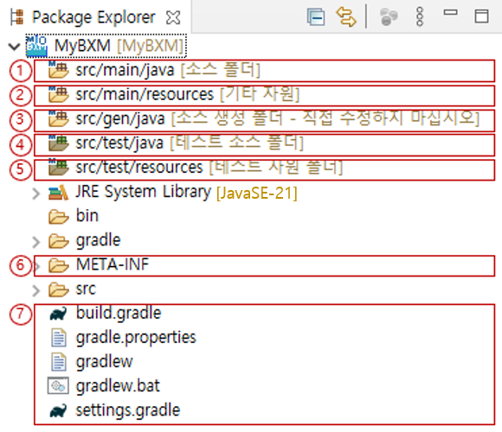Select the gradlew.bat file
Screen dimensions: 502x432
[x=118, y=385]
